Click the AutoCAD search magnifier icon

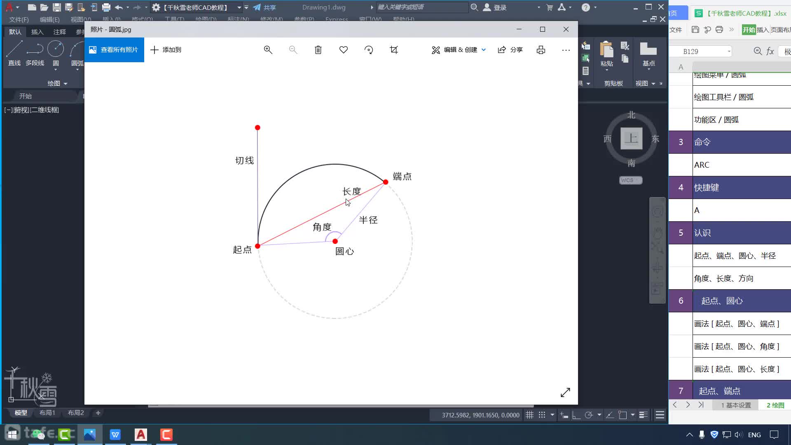coord(474,7)
